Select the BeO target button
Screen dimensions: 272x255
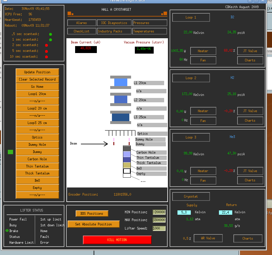point(37,181)
